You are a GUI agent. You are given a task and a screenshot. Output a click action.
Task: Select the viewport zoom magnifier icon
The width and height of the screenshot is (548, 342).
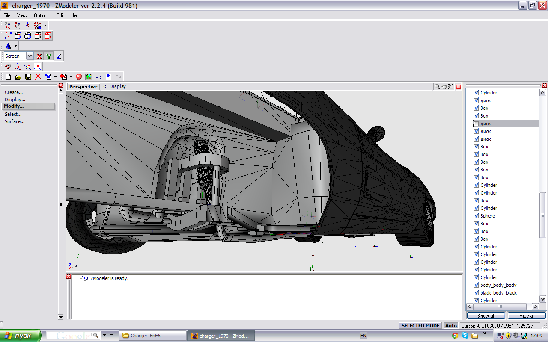point(437,87)
